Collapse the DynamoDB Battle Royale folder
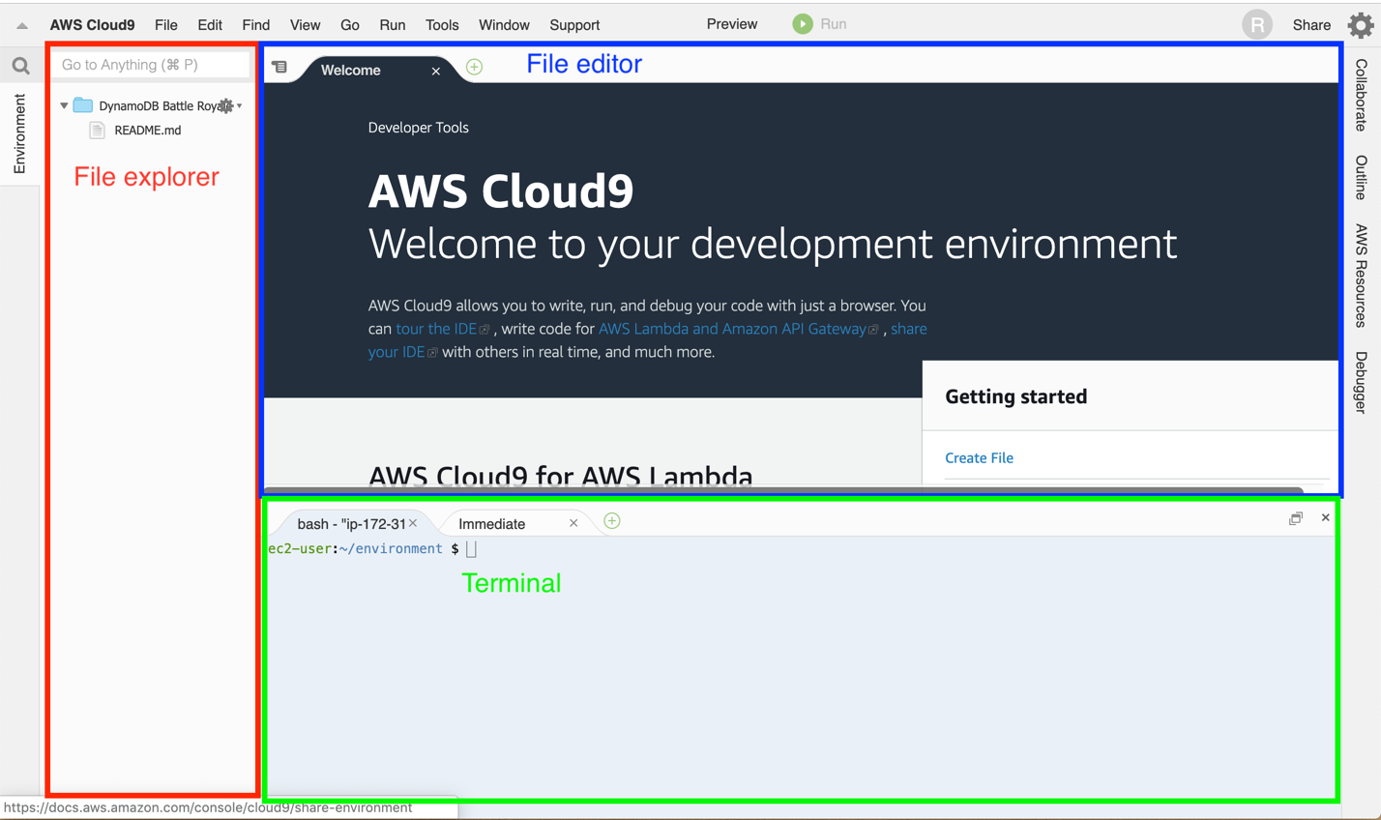The image size is (1381, 820). [x=63, y=104]
